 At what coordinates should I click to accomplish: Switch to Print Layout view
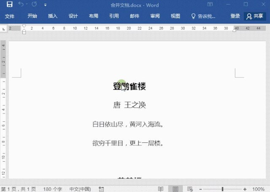tap(175, 189)
